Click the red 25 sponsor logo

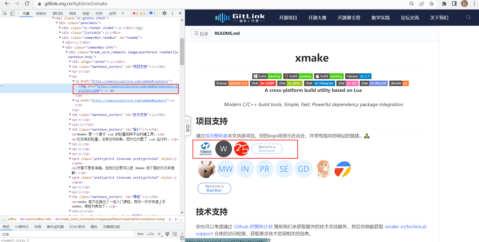pyautogui.click(x=241, y=149)
